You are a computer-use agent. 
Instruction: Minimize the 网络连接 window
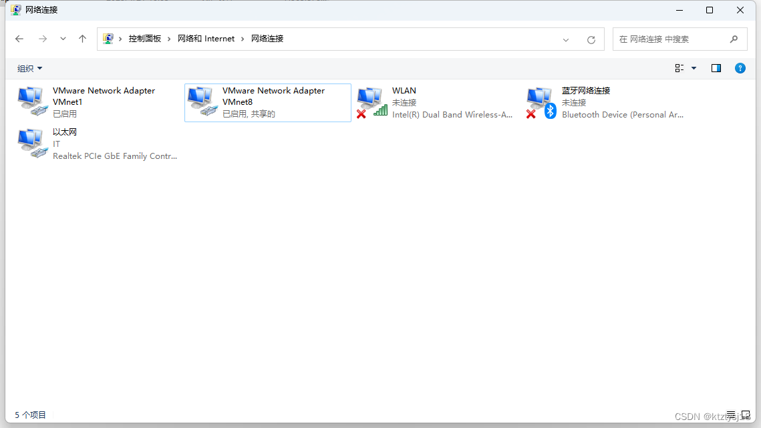(679, 10)
